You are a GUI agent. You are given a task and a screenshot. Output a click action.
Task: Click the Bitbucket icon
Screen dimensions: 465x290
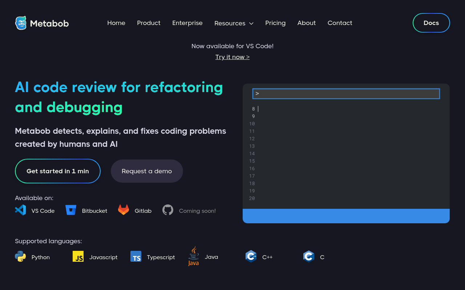71,210
